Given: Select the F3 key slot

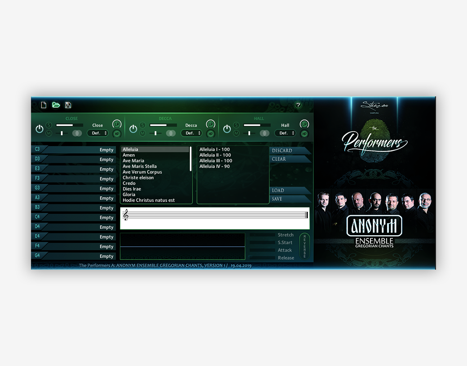Looking at the screenshot, I should click(74, 179).
